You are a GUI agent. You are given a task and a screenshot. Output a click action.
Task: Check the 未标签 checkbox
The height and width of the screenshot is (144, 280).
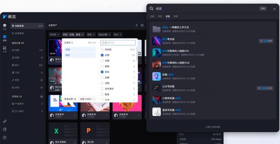[102, 49]
